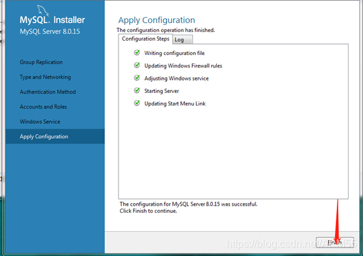363x256 pixels.
Task: Go to Accounts and Roles step
Action: [x=43, y=107]
